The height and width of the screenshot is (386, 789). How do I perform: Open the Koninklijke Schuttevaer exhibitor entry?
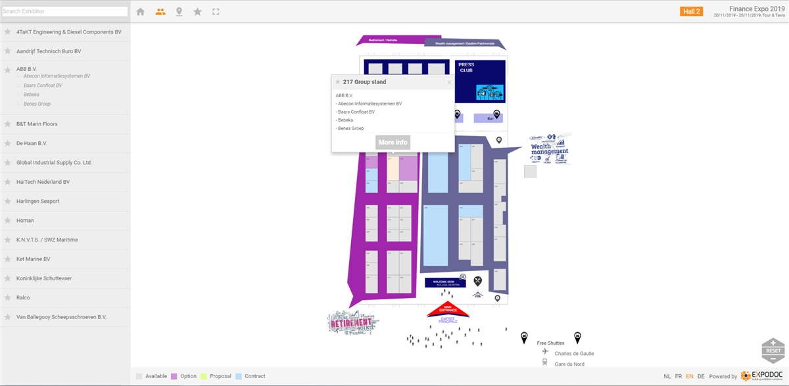[44, 279]
